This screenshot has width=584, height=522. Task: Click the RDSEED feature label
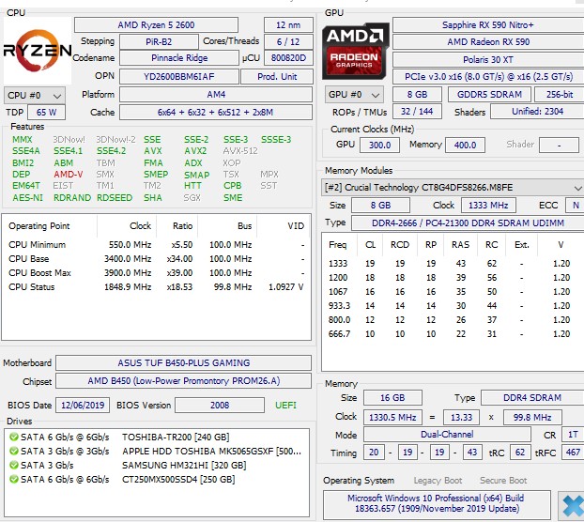pyautogui.click(x=115, y=198)
